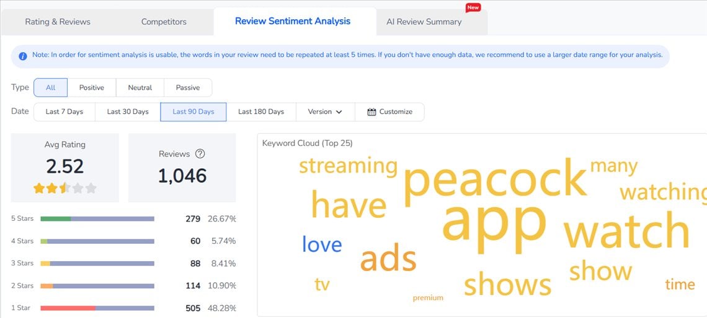Viewport: 707px width, 318px height.
Task: Switch to the Rating & Reviews tab
Action: pyautogui.click(x=58, y=22)
